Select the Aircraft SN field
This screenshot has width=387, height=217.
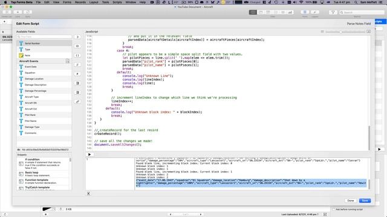(x=44, y=103)
